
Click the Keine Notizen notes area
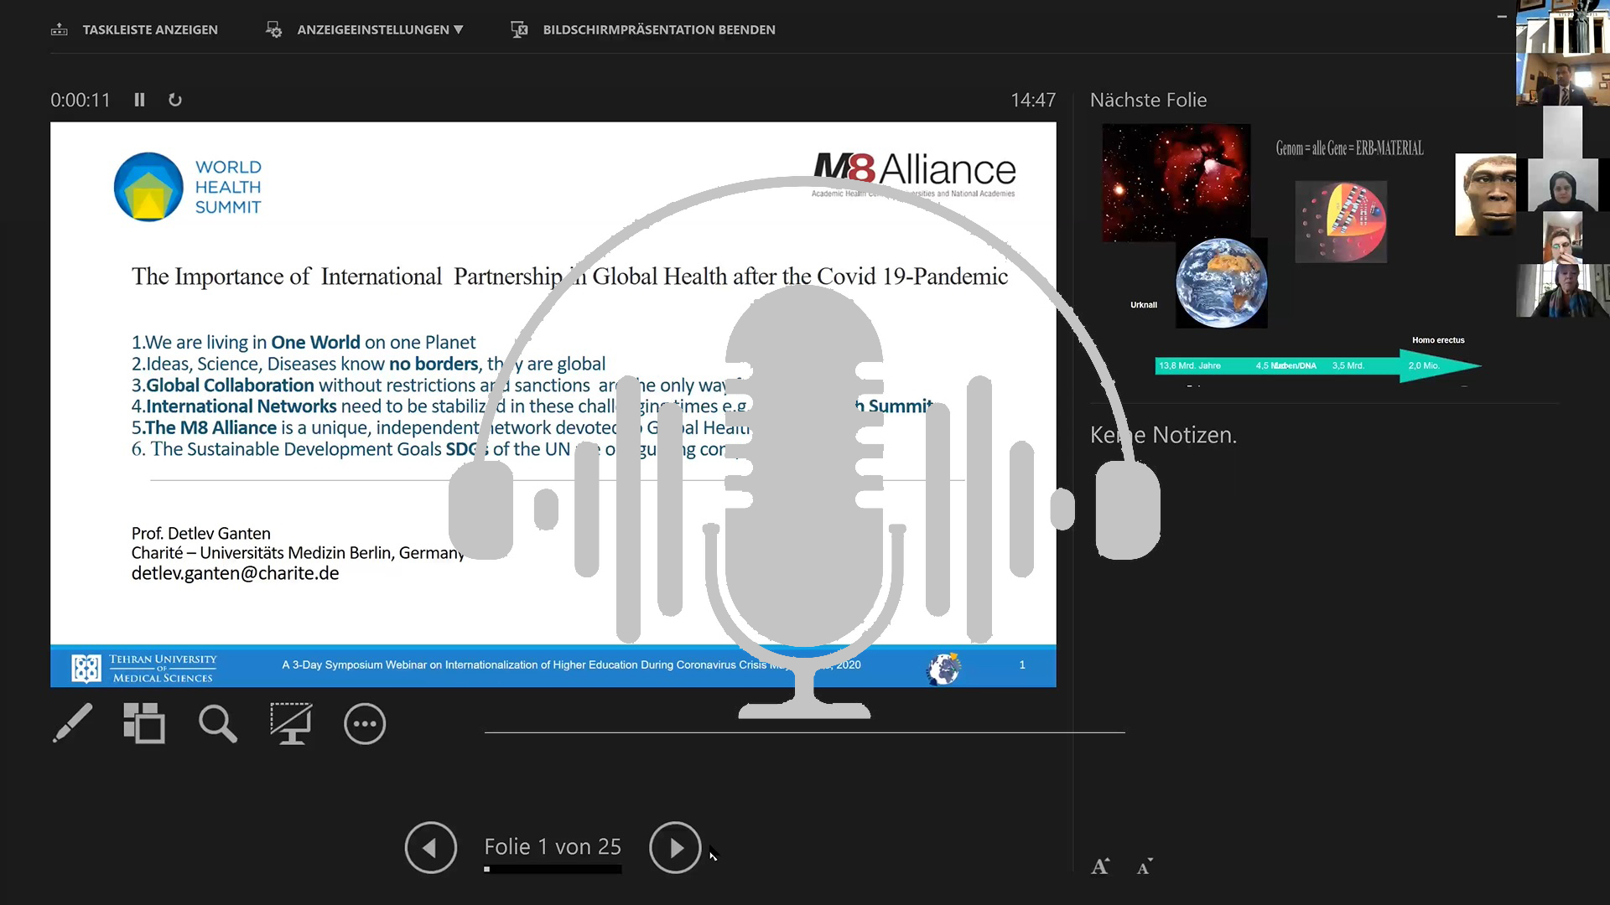pyautogui.click(x=1163, y=435)
